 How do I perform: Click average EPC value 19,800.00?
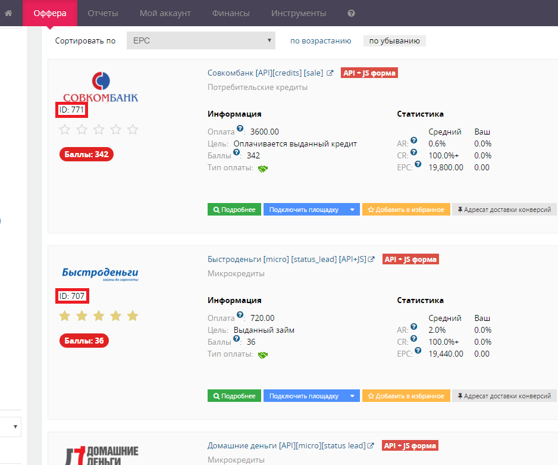[446, 167]
